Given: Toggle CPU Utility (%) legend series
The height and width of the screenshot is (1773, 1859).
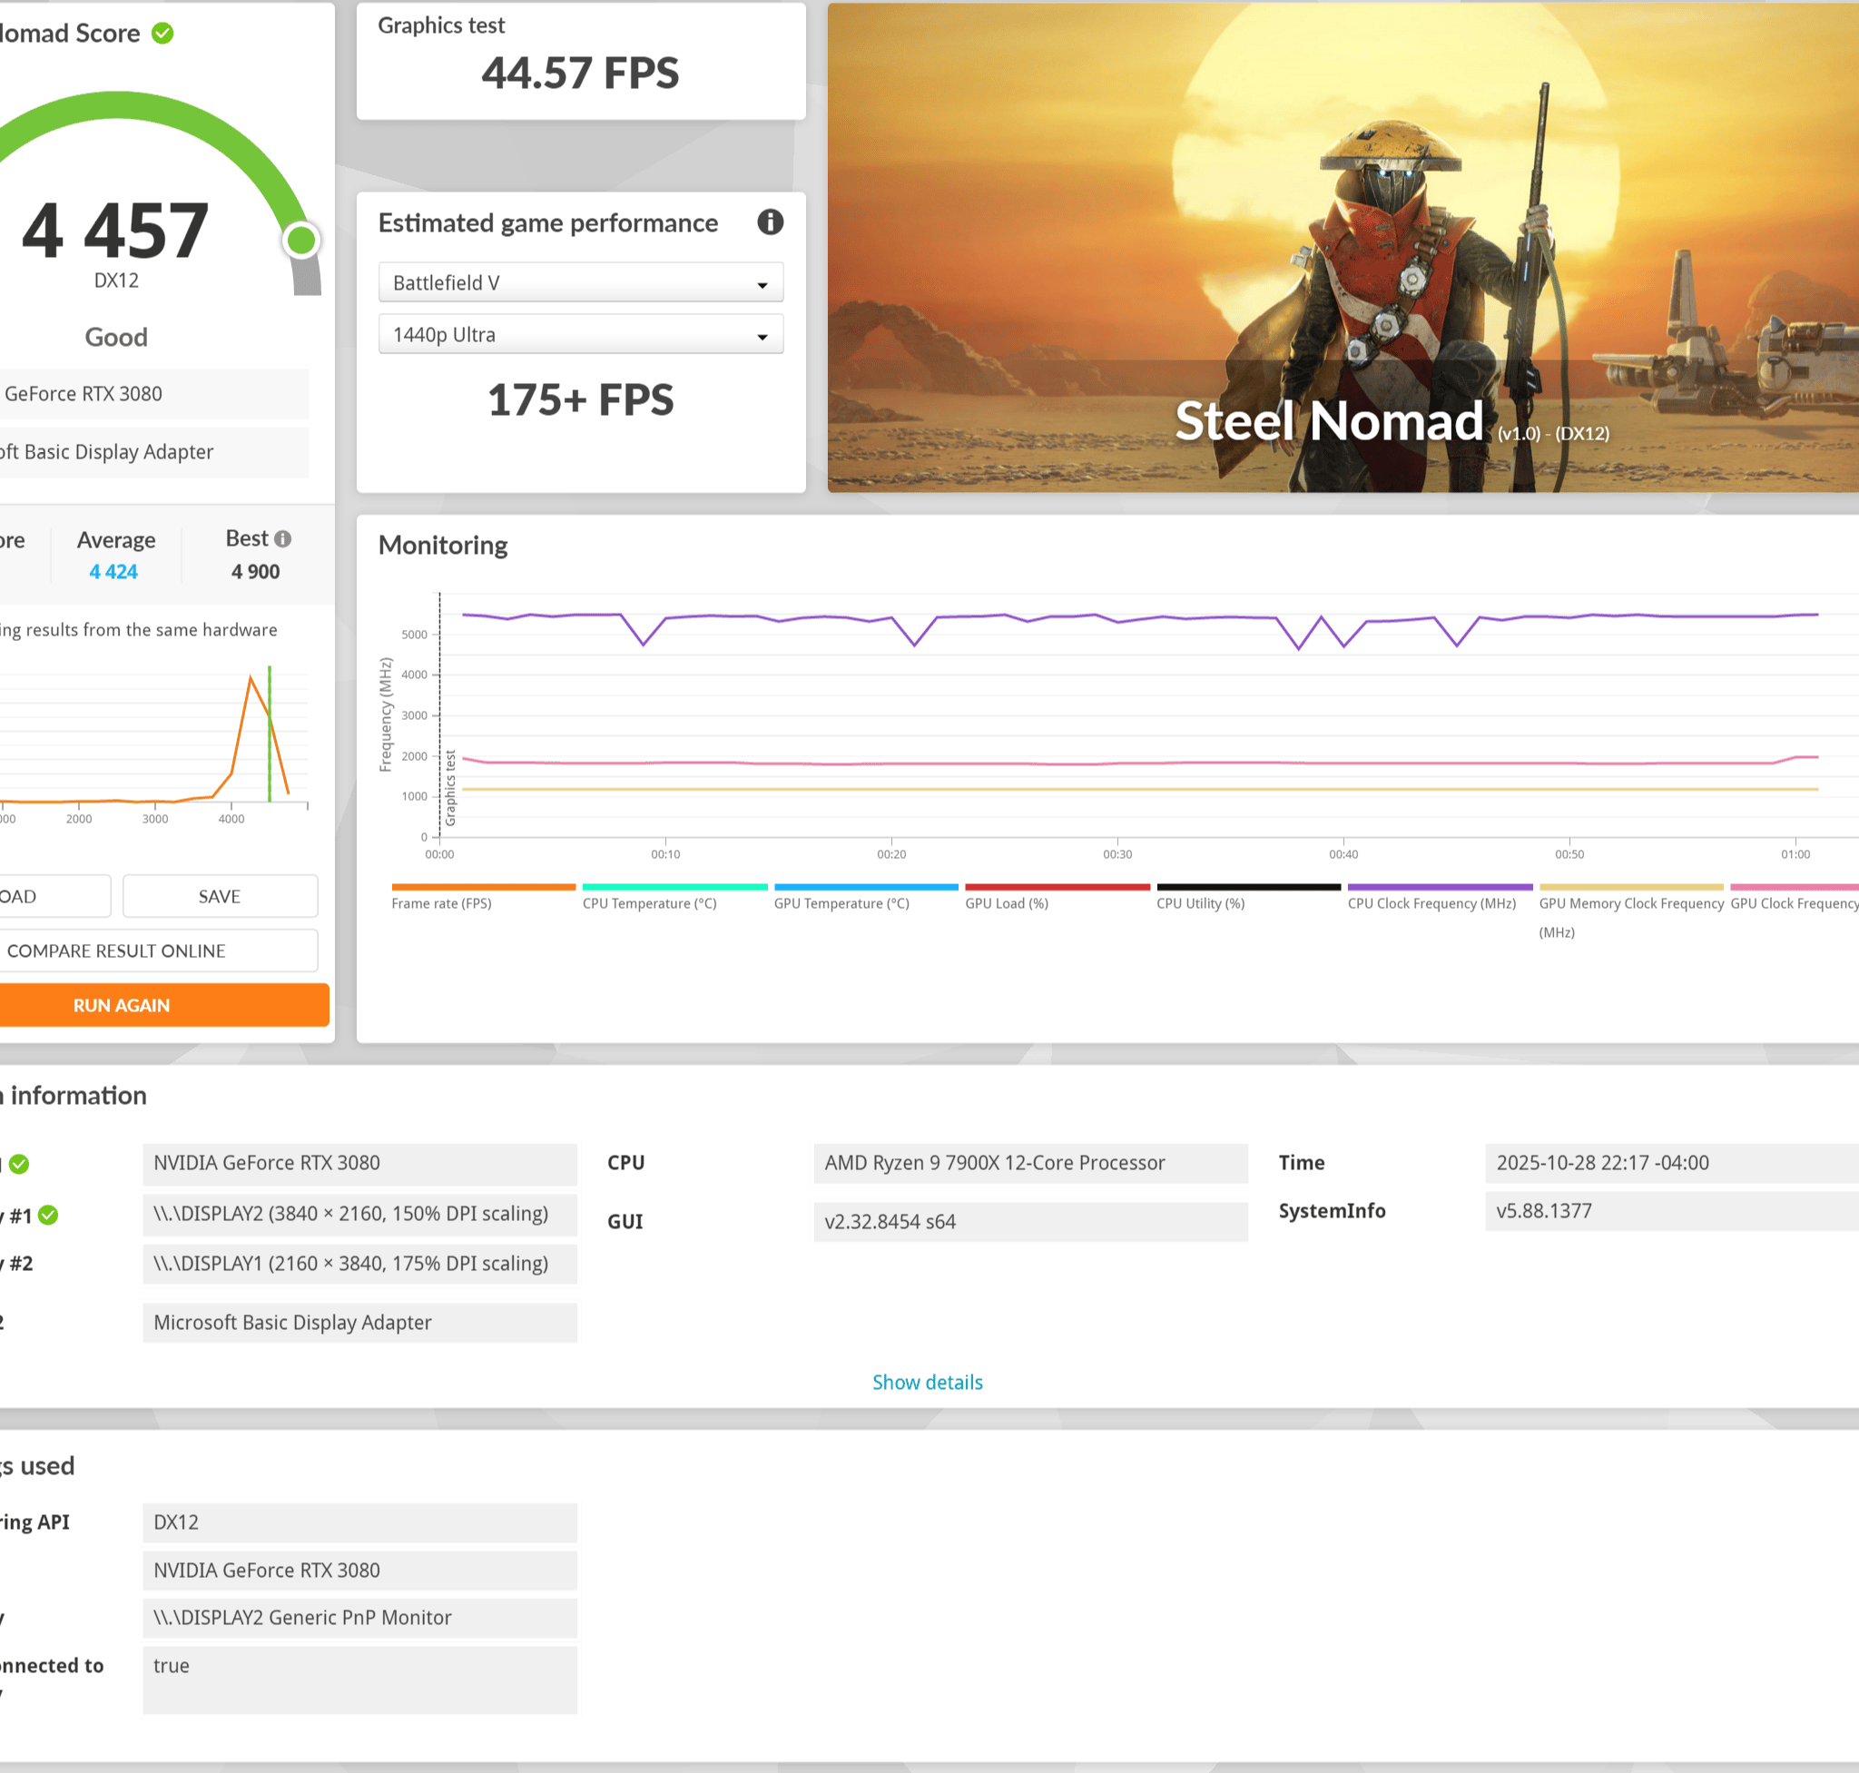Looking at the screenshot, I should [1248, 898].
